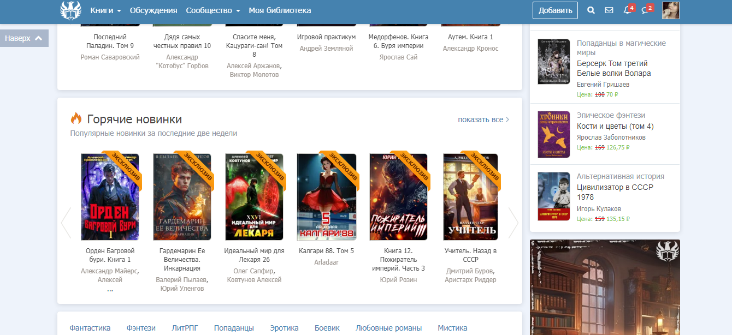Expand the Книги dropdown menu

[x=105, y=10]
